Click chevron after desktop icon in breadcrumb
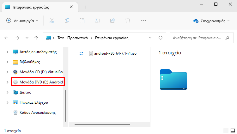The width and height of the screenshot is (237, 134). [x=54, y=38]
